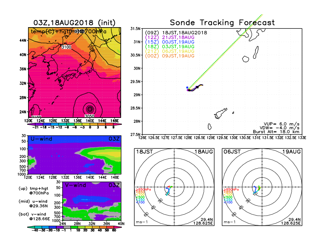
Task: Click the yellow '(21Z) 06JST,19AUG' legend entry
Action: pyautogui.click(x=170, y=51)
